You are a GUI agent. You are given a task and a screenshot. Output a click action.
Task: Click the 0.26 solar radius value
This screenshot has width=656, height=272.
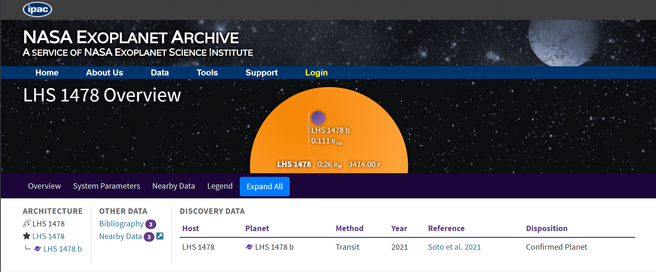330,165
